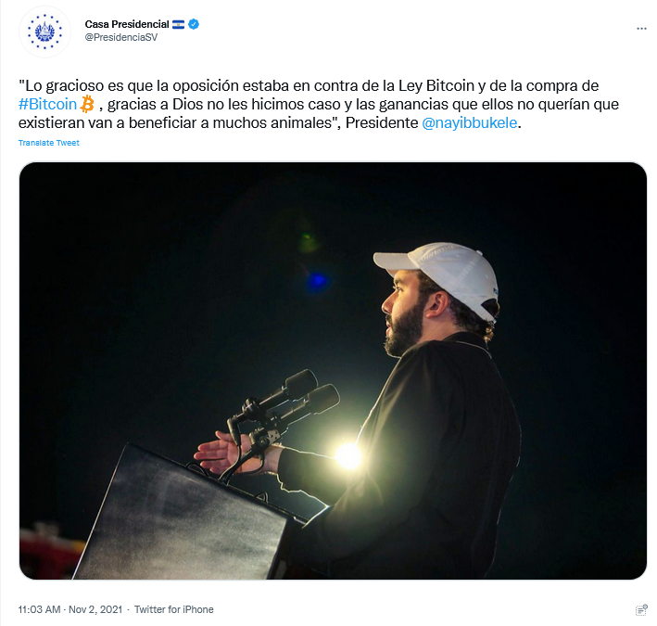Open the @PresidenciaSV handle
657x626 pixels.
[x=121, y=37]
